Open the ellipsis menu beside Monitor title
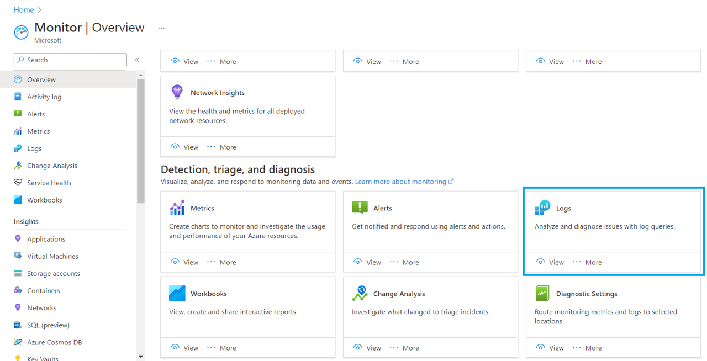The image size is (707, 361). (x=161, y=28)
